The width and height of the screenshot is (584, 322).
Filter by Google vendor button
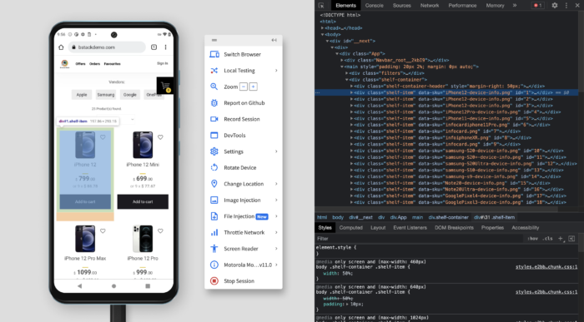(x=130, y=95)
